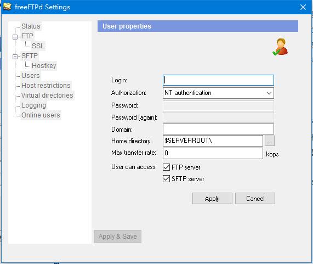
Task: Browse for home directory with ellipsis button
Action: (x=270, y=141)
